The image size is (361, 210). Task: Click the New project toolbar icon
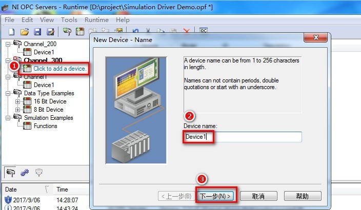pyautogui.click(x=11, y=32)
